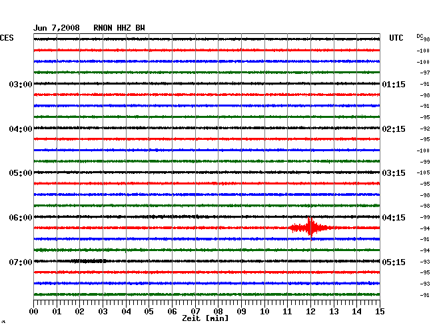Click the "UTC" column header
Image resolution: width=433 pixels, height=329 pixels.
click(x=396, y=38)
